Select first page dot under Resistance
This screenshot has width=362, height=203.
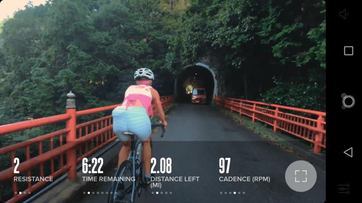[16, 193]
